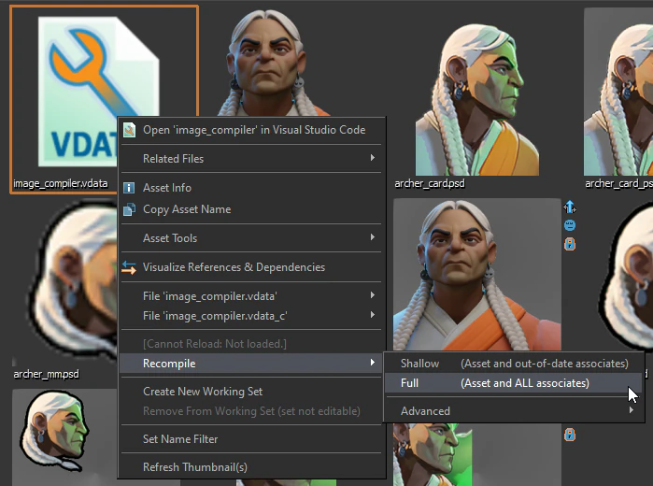The width and height of the screenshot is (653, 486).
Task: Click the blue face status icon
Action: [570, 225]
